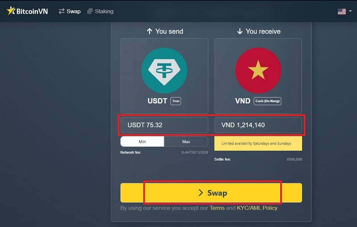
Task: Click the swap arrows icon in navbar
Action: [x=62, y=11]
